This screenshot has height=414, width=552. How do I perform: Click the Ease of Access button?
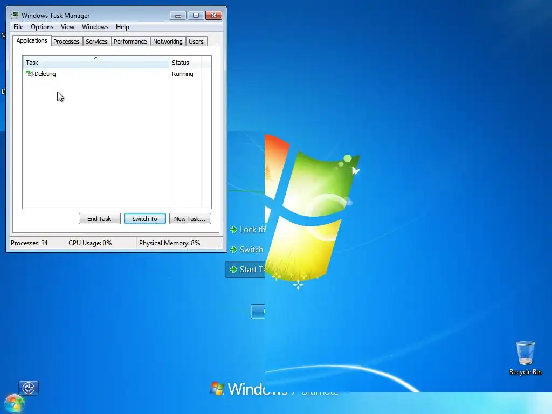[x=29, y=388]
